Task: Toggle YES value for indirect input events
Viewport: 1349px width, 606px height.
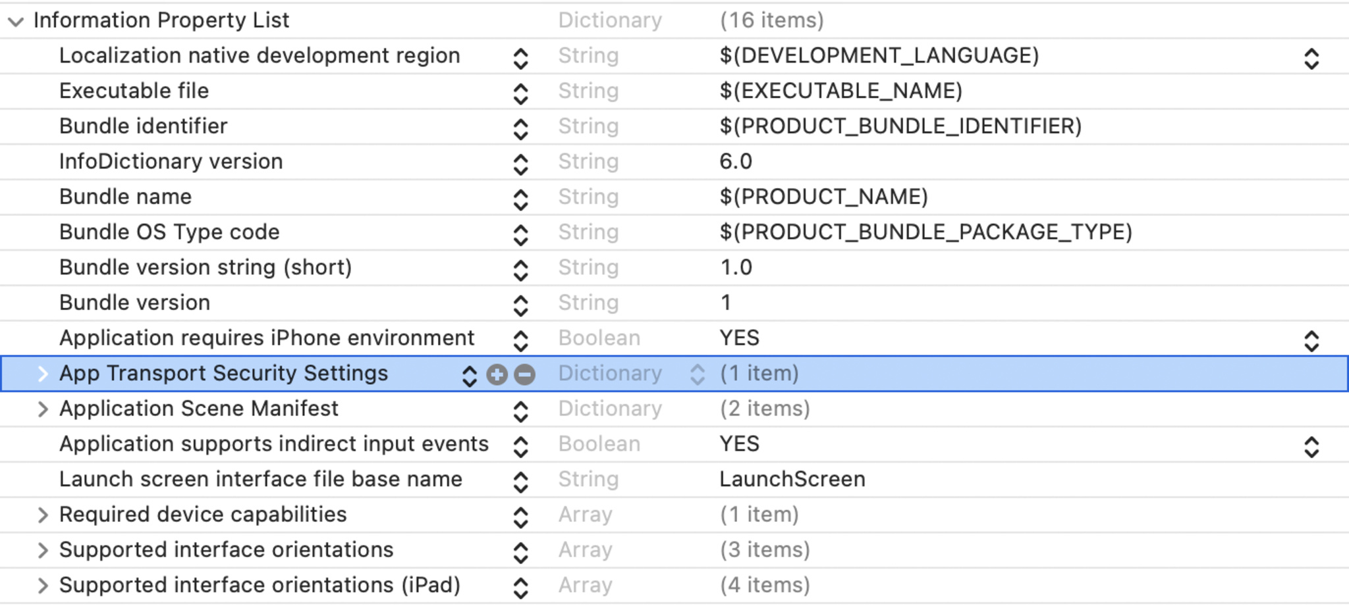Action: (x=1311, y=447)
